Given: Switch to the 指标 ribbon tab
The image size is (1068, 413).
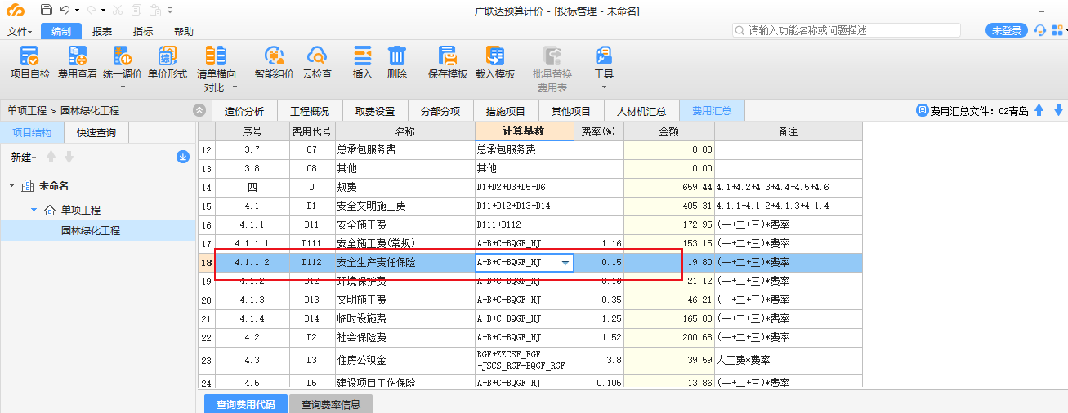Looking at the screenshot, I should pyautogui.click(x=143, y=32).
